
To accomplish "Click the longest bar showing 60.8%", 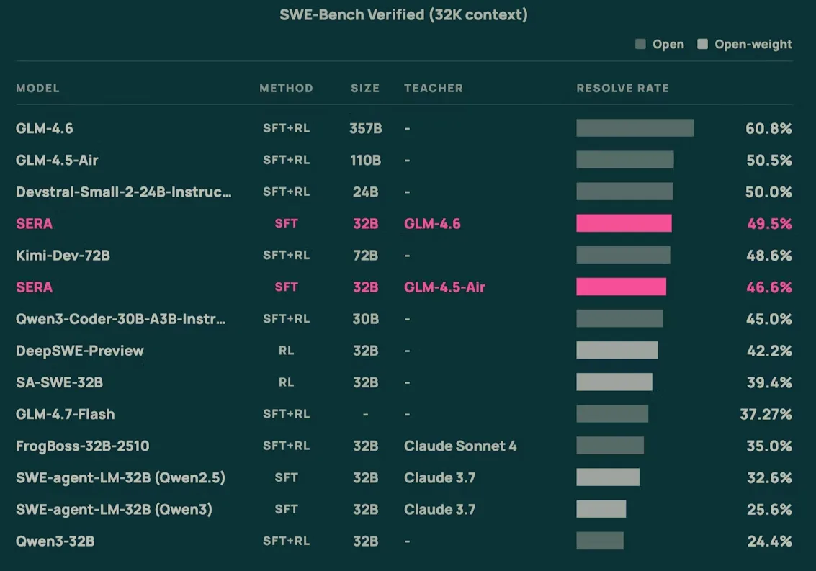I will 635,128.
